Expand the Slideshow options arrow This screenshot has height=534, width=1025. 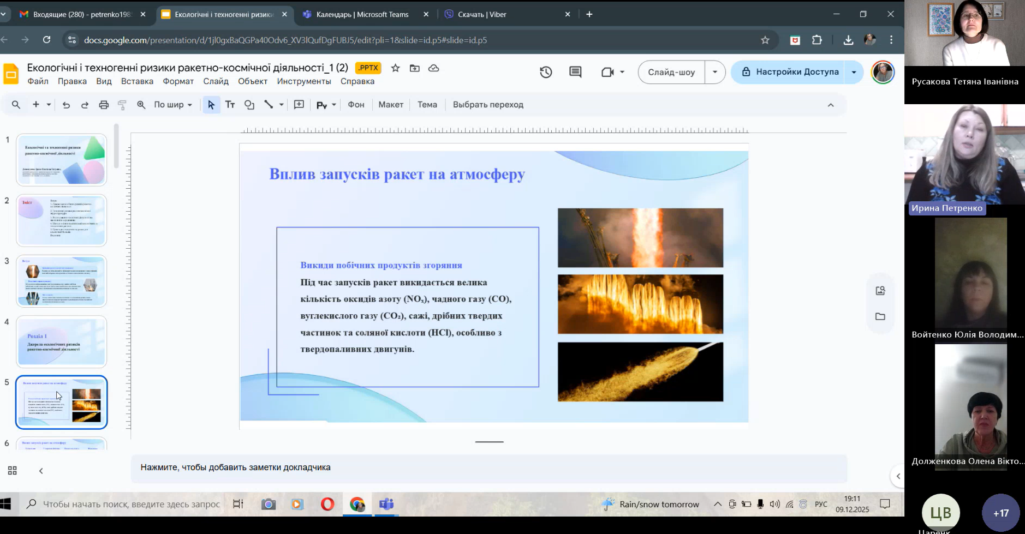pyautogui.click(x=715, y=72)
